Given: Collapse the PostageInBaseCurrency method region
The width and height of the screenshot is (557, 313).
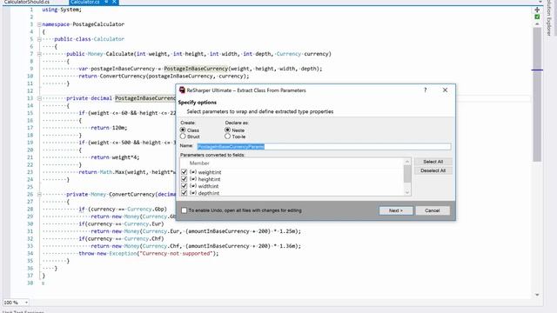Looking at the screenshot, I should tap(39, 98).
